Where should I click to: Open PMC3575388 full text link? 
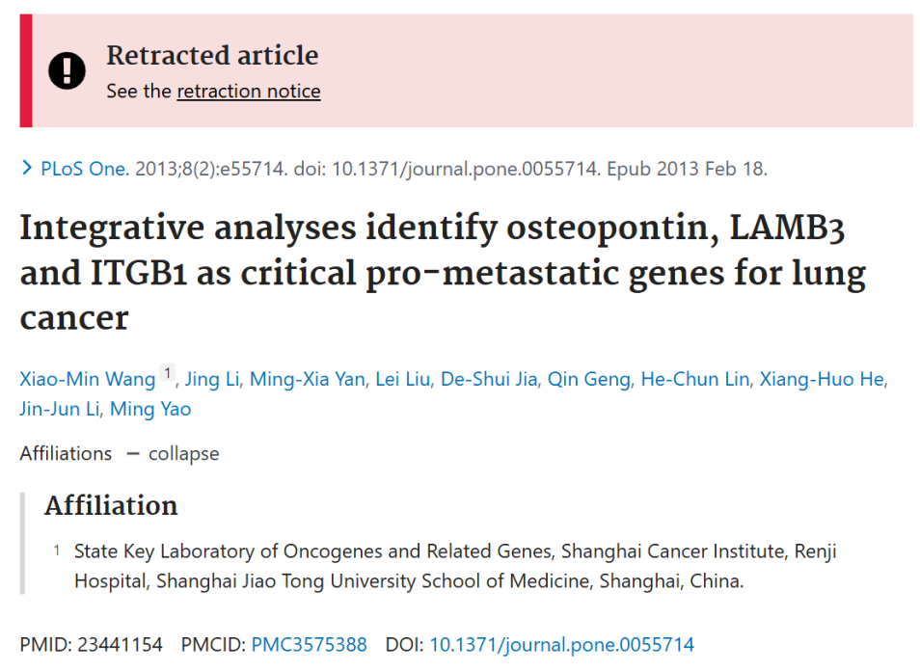click(310, 645)
